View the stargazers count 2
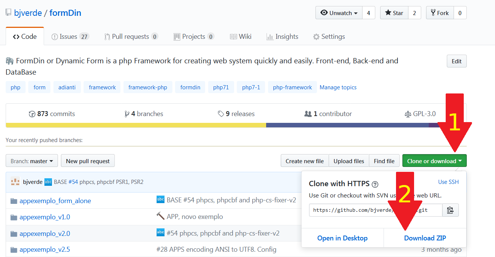The height and width of the screenshot is (257, 495). click(x=414, y=13)
